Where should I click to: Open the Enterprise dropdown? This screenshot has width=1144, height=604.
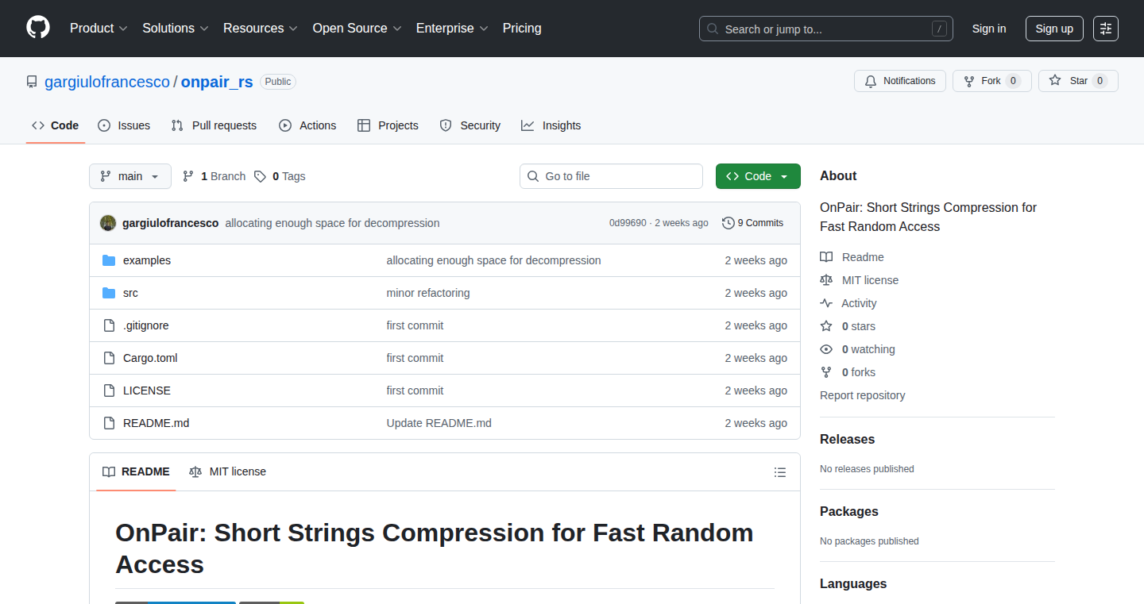[x=452, y=28]
